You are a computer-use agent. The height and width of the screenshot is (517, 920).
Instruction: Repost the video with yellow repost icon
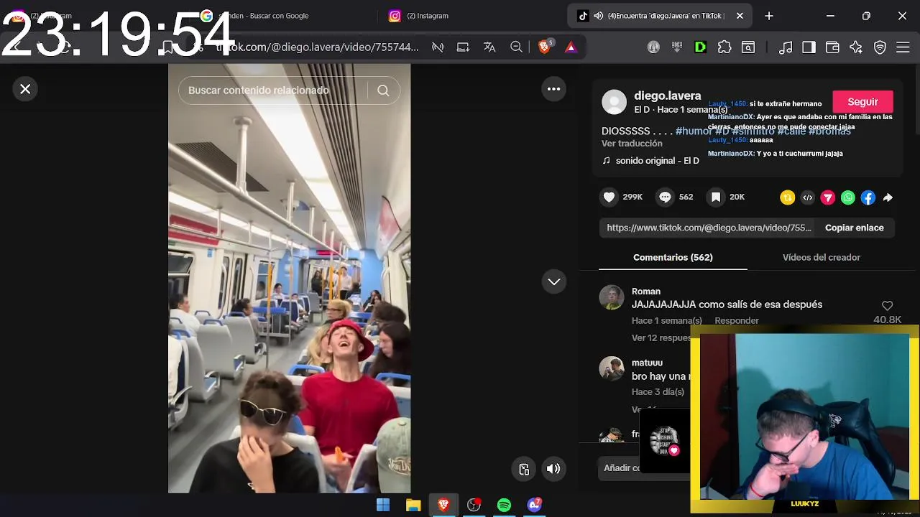(x=788, y=197)
